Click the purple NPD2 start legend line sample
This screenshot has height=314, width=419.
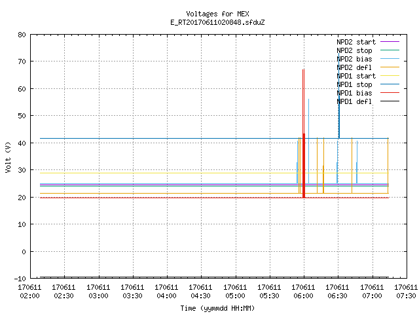coord(390,42)
